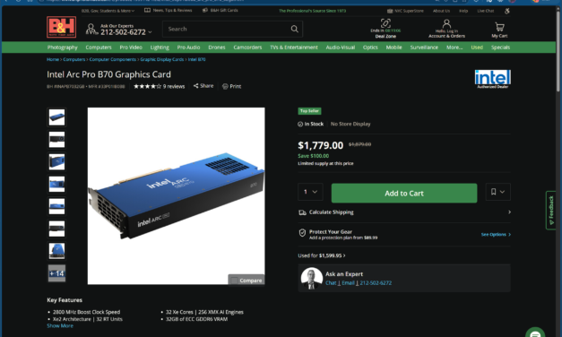562x337 pixels.
Task: Open Mobile menu
Action: tap(393, 48)
